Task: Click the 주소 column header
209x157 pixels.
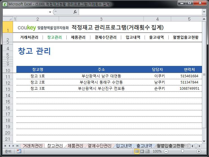Action: pyautogui.click(x=101, y=69)
